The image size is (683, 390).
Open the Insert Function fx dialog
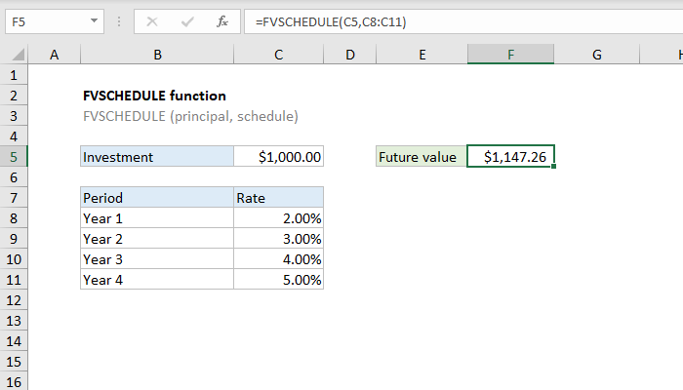click(x=221, y=19)
